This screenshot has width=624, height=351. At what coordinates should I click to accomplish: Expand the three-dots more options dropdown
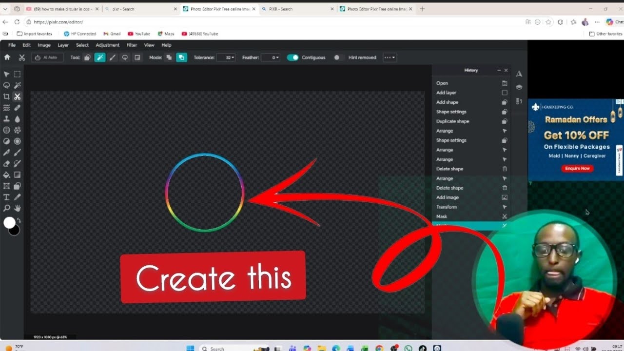coord(390,58)
